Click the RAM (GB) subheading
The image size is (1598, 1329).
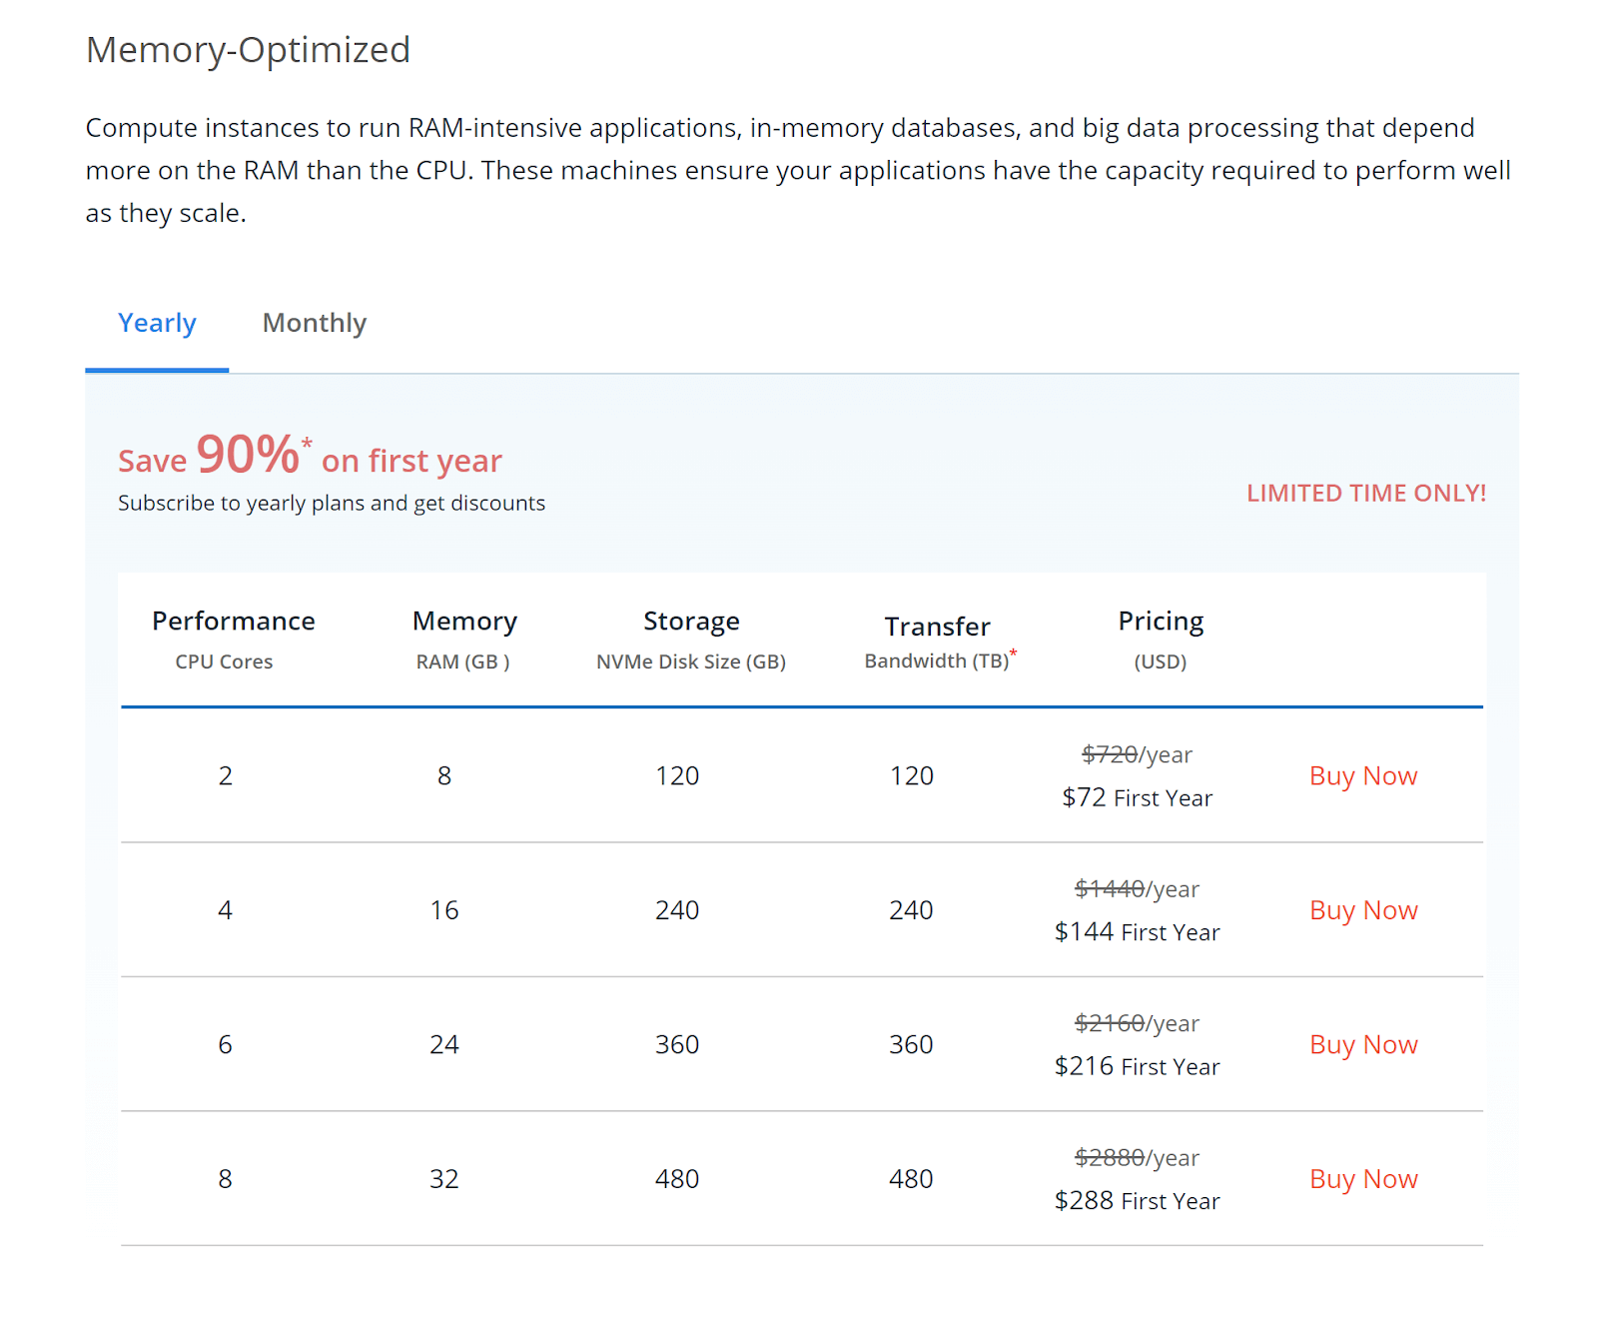(462, 662)
